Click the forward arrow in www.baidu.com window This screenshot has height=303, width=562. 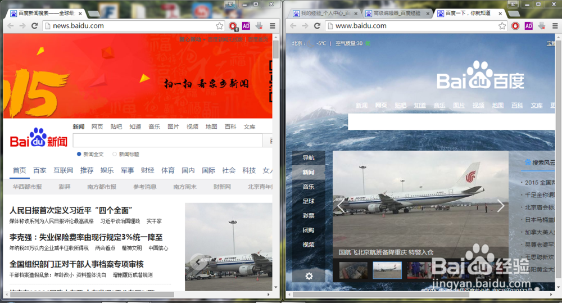click(305, 26)
